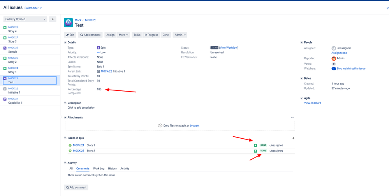
Task: Open the Attachments options ellipsis menu
Action: 292,118
